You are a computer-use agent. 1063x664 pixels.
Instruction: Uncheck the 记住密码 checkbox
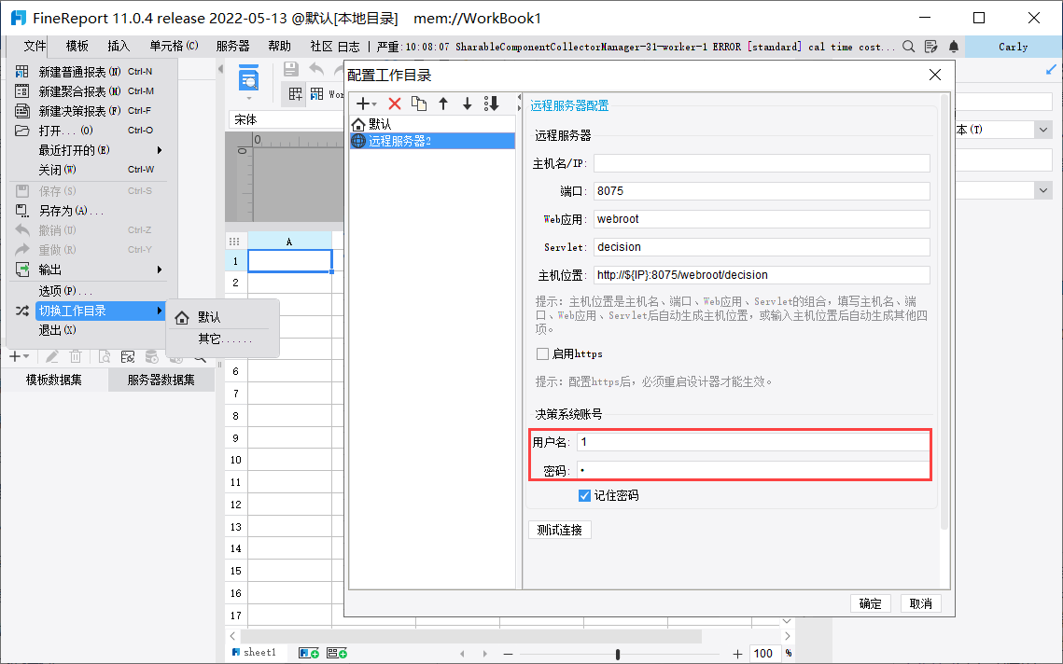pos(584,496)
